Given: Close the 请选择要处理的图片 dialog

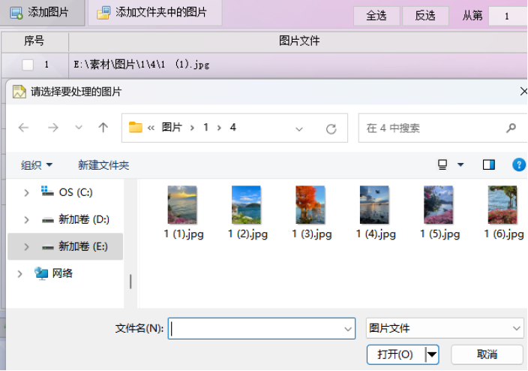Looking at the screenshot, I should pos(523,92).
